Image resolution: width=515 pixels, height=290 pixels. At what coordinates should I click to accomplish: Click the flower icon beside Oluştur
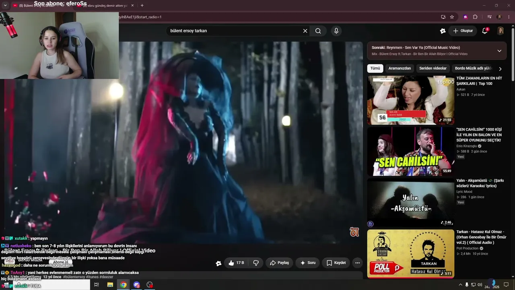click(443, 31)
